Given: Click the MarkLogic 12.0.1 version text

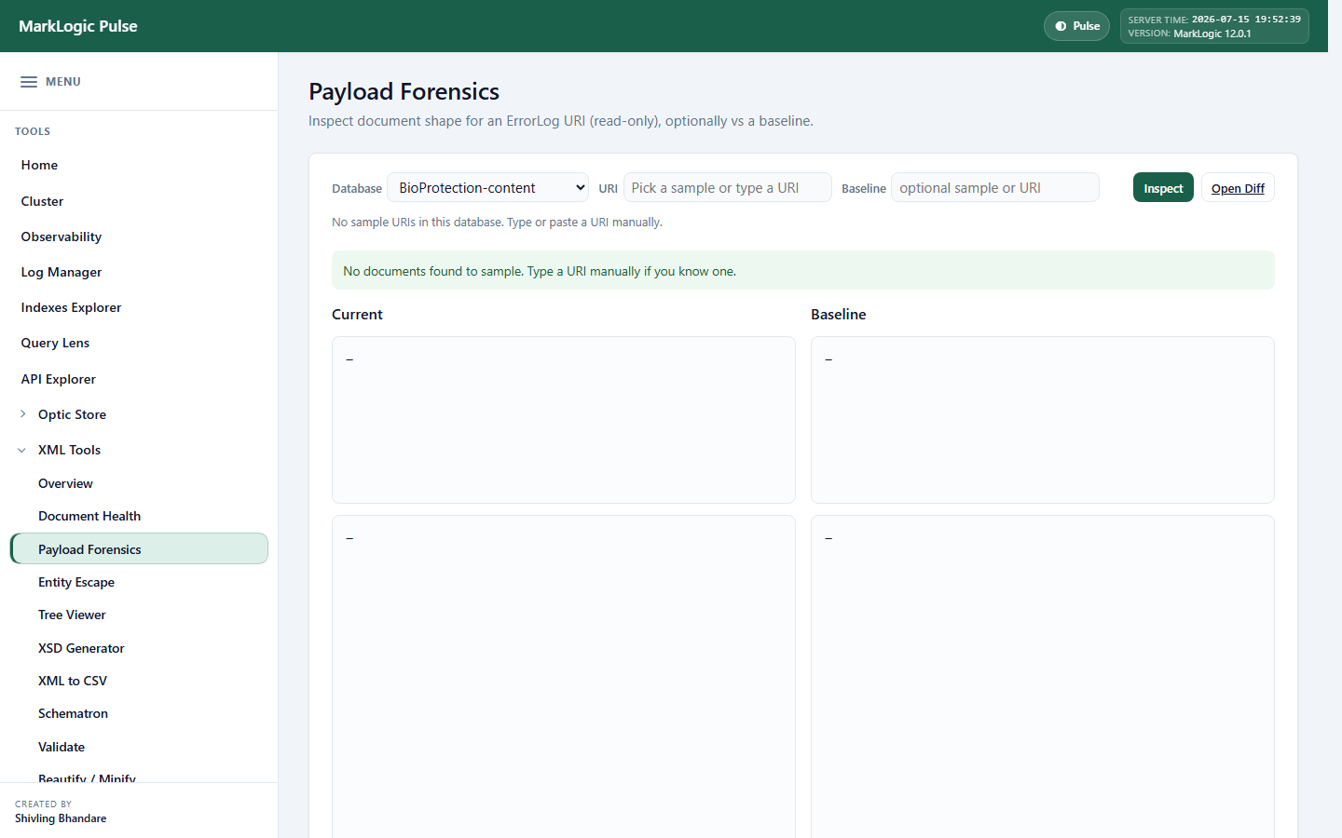Looking at the screenshot, I should tap(1212, 34).
